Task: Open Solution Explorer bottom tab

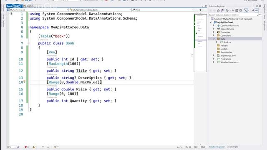Action: pyautogui.click(x=217, y=147)
